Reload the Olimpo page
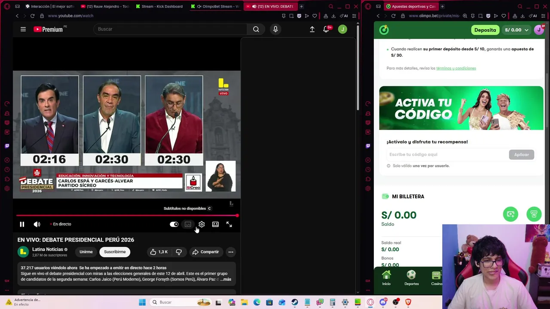The height and width of the screenshot is (309, 550). point(393,16)
